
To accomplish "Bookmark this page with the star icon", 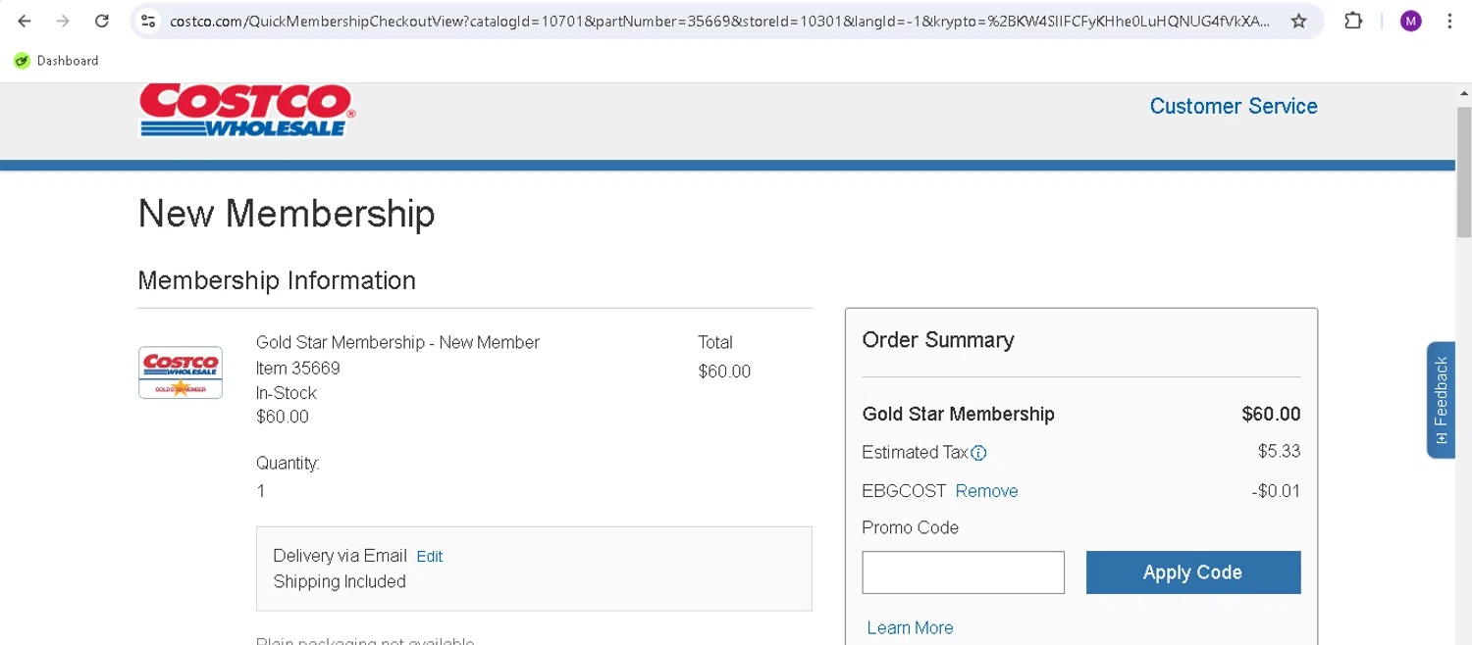I will 1299,21.
